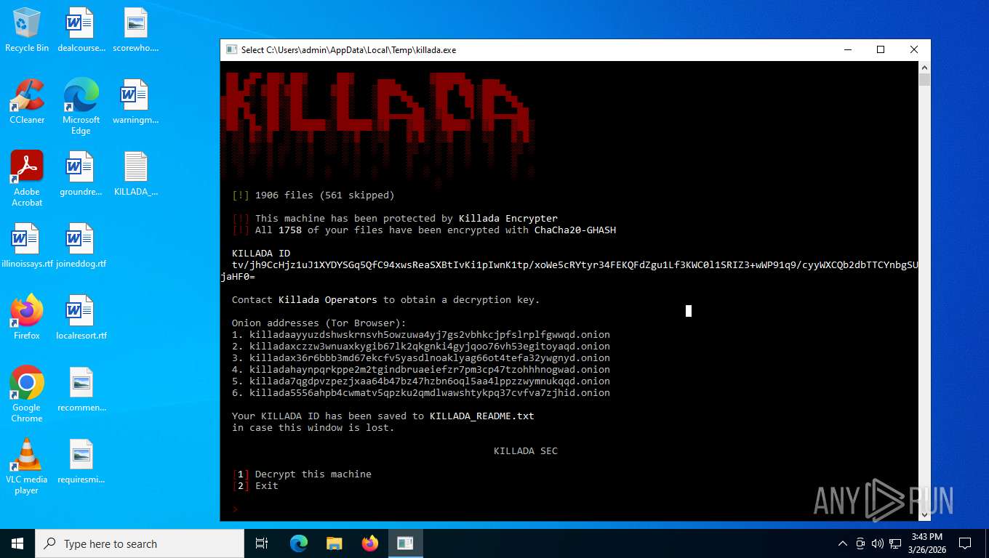Click the 'Exit' option text in console
Screen dimensions: 989x558
point(267,485)
